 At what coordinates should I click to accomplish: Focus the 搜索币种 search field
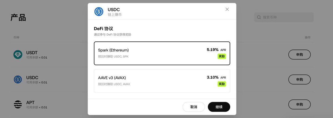coord(286,17)
